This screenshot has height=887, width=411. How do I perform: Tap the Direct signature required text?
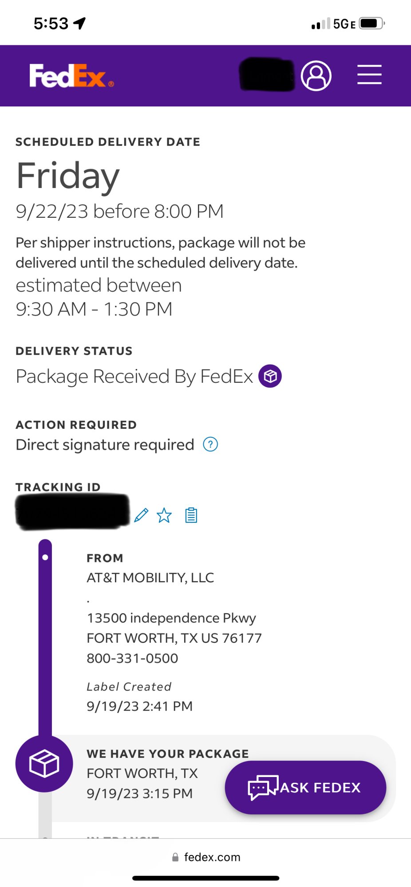[105, 445]
